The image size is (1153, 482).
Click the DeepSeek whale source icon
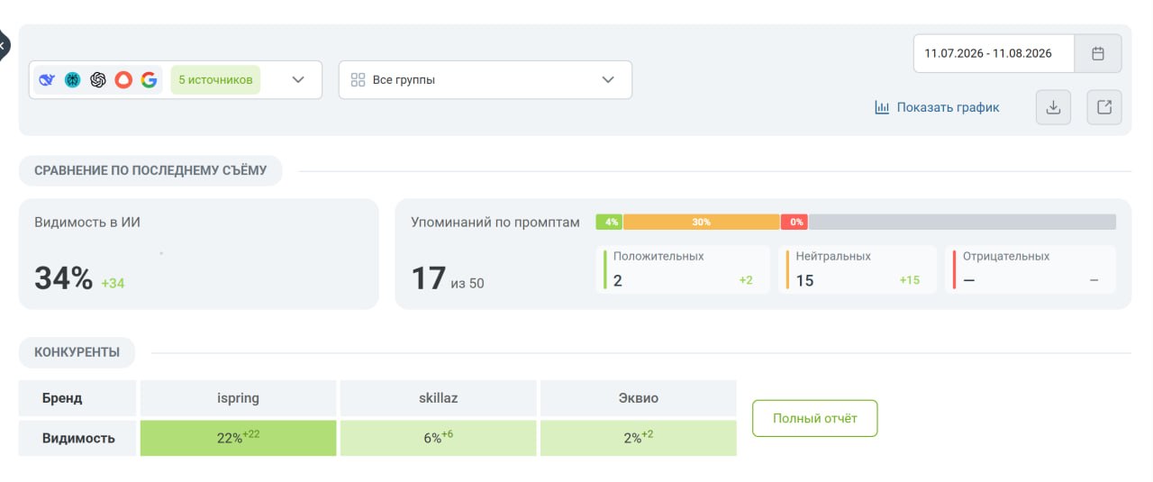[x=47, y=79]
